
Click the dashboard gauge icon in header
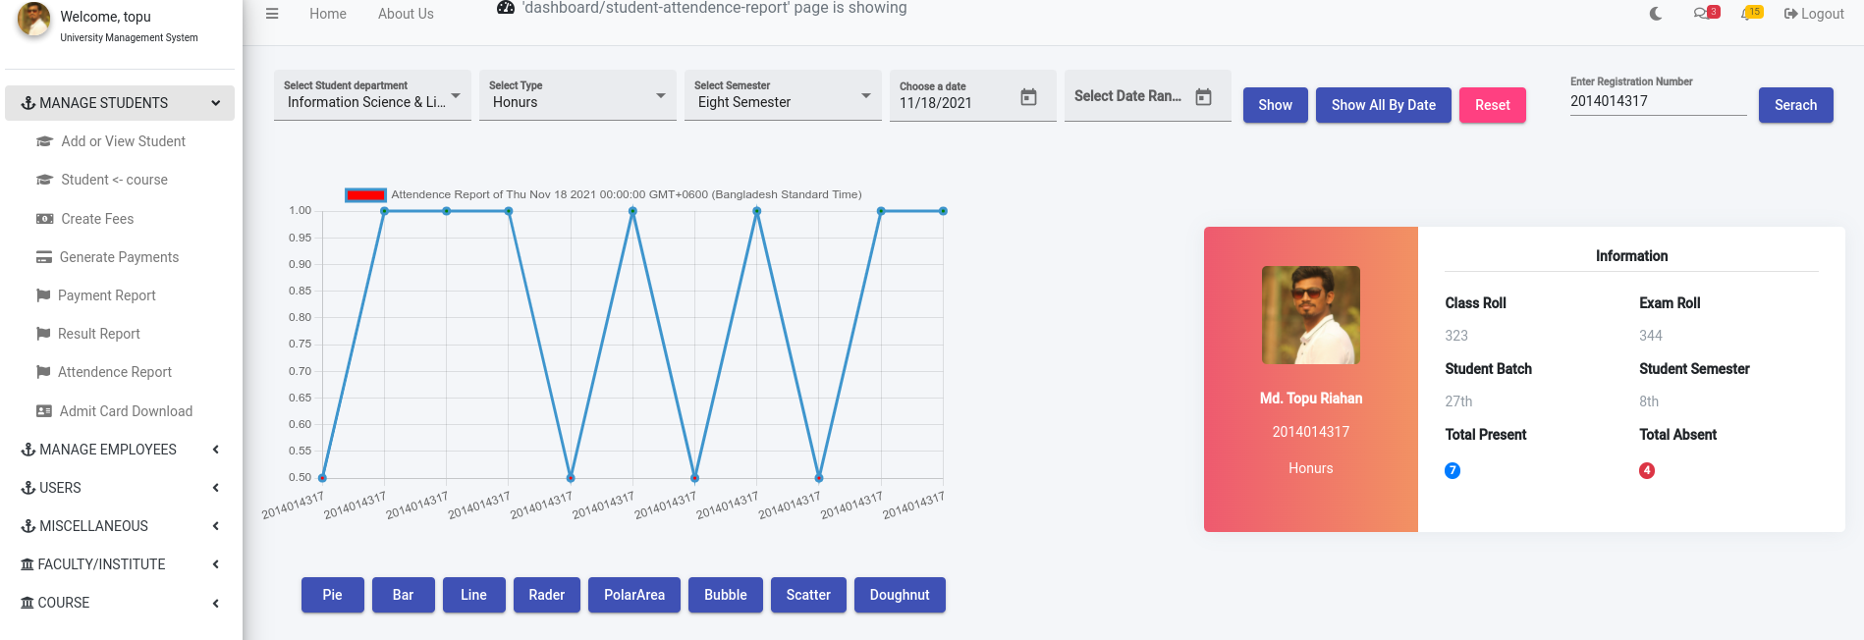point(506,8)
